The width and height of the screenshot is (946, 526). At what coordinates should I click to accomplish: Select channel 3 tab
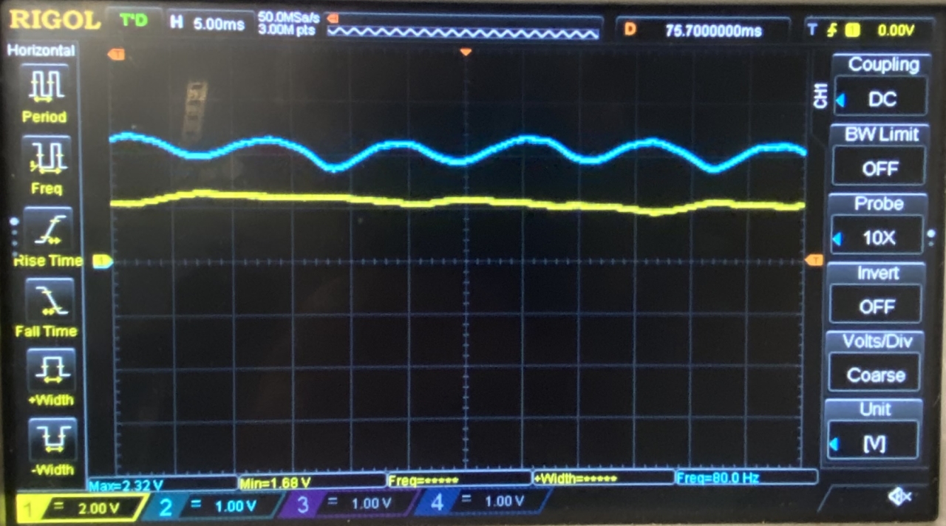(x=347, y=505)
